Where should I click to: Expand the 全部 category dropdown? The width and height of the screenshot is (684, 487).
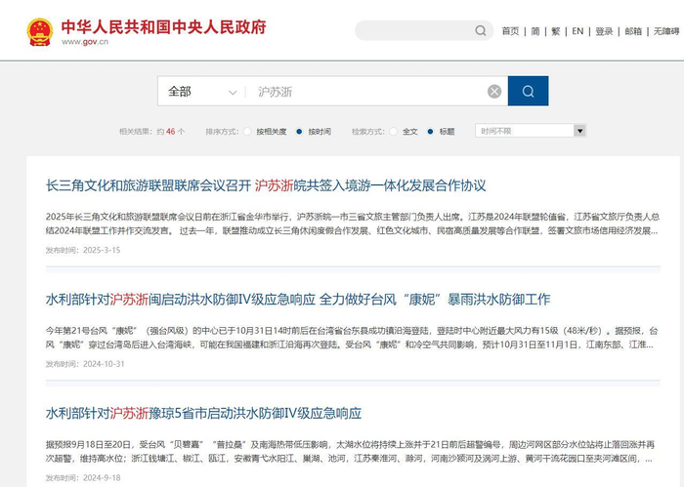tap(202, 92)
